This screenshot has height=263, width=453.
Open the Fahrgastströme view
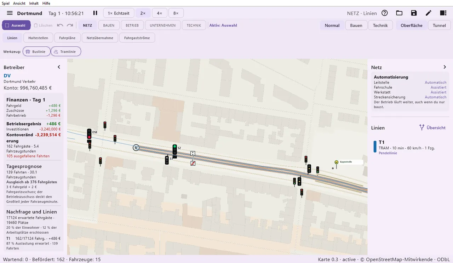(137, 38)
